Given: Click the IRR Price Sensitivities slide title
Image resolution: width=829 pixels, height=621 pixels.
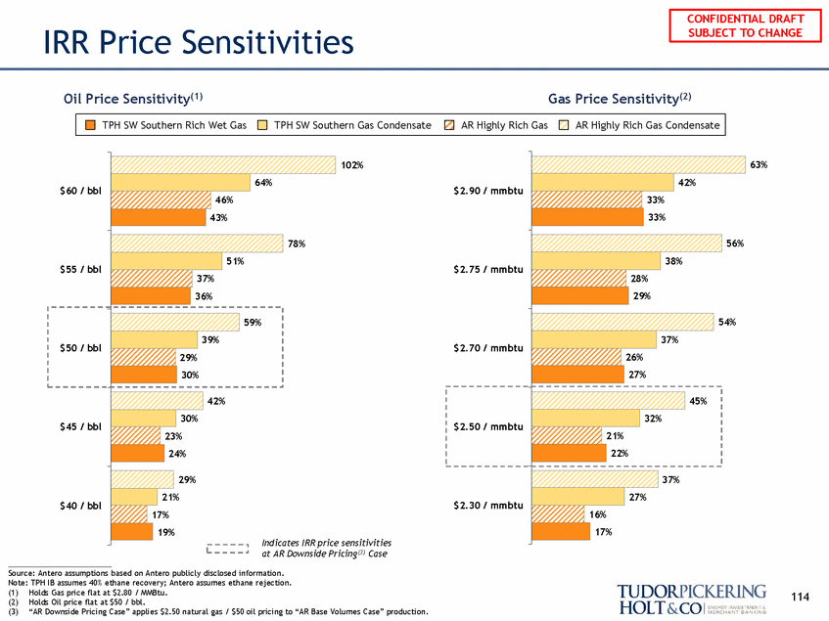Looking at the screenshot, I should 199,42.
